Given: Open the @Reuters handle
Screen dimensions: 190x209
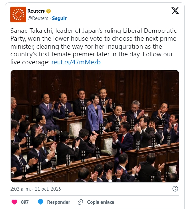Looking at the screenshot, I should [38, 18].
